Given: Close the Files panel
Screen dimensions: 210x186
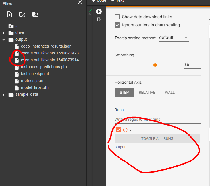Looking at the screenshot, I should 80,2.
